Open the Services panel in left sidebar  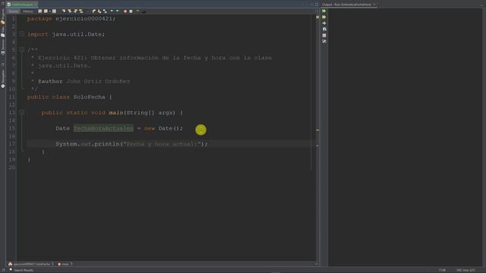click(3, 47)
